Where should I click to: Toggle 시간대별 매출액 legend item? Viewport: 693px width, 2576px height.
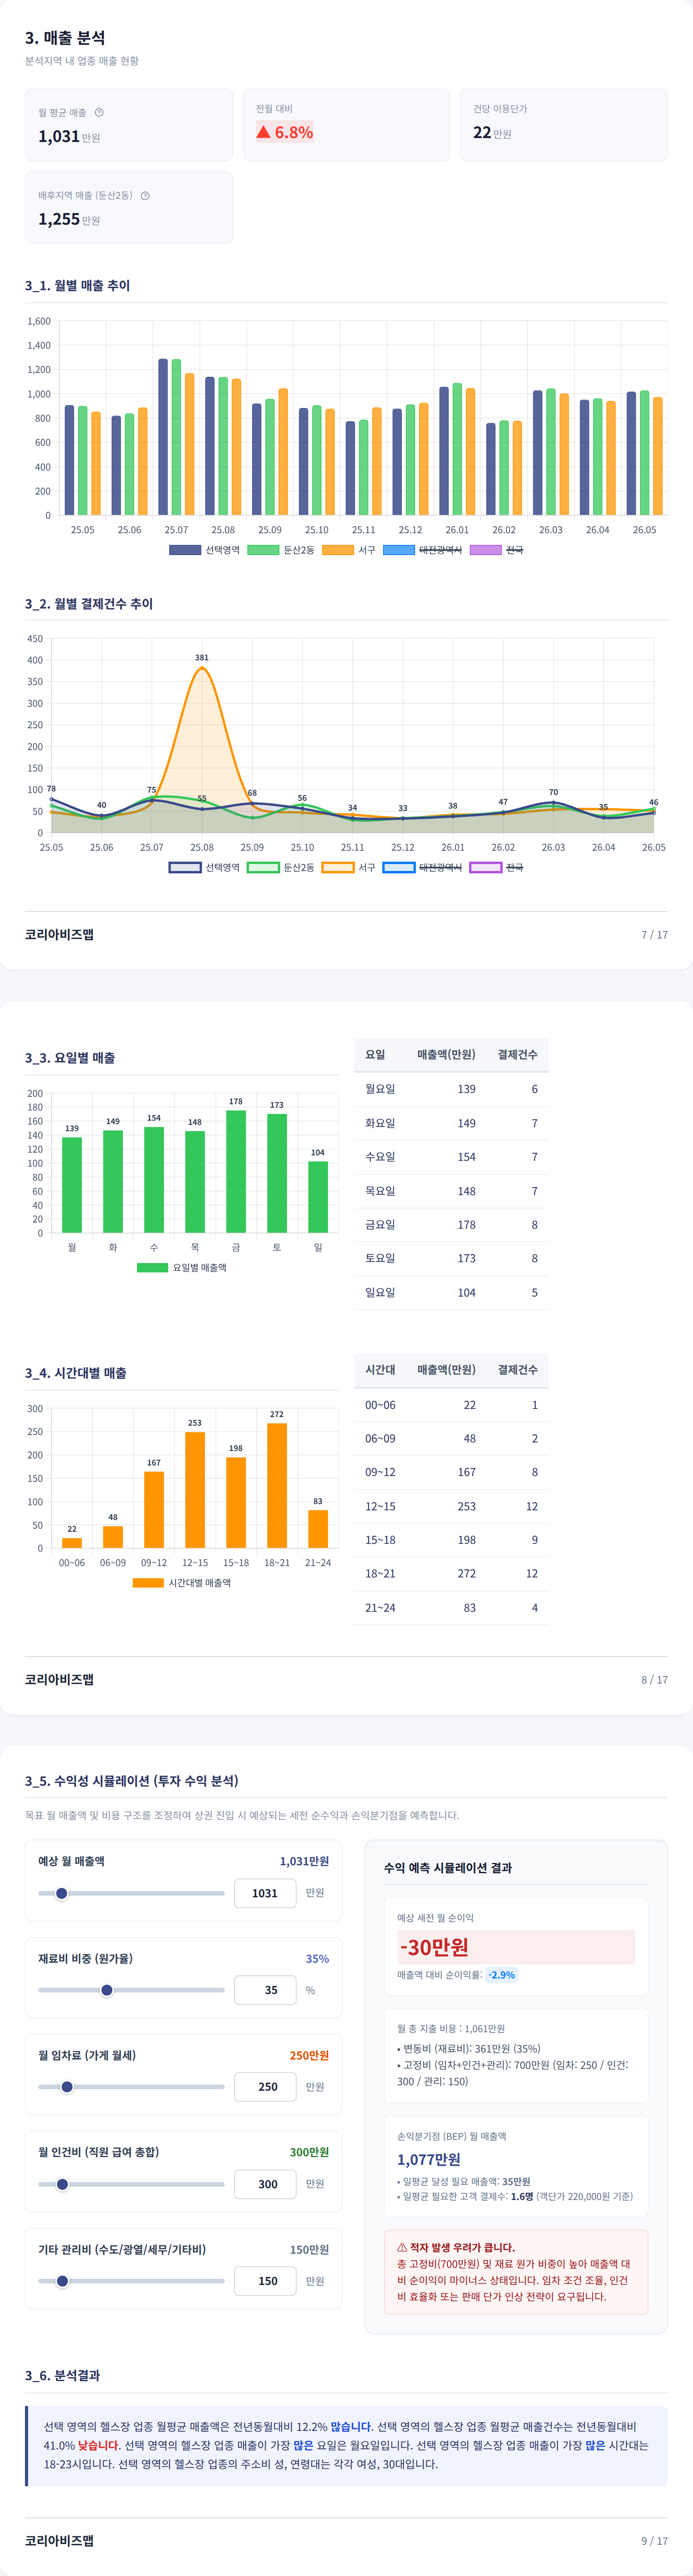[x=182, y=1582]
